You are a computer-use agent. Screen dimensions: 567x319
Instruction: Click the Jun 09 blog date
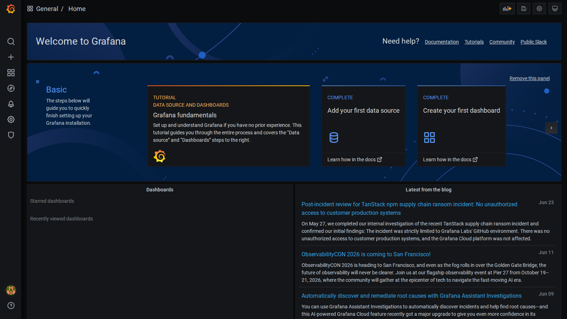pos(546,294)
